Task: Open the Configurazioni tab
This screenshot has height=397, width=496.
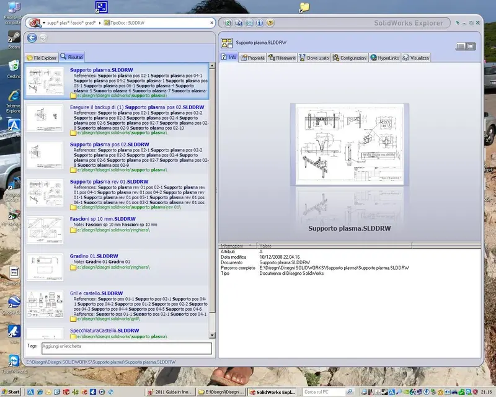Action: click(350, 58)
